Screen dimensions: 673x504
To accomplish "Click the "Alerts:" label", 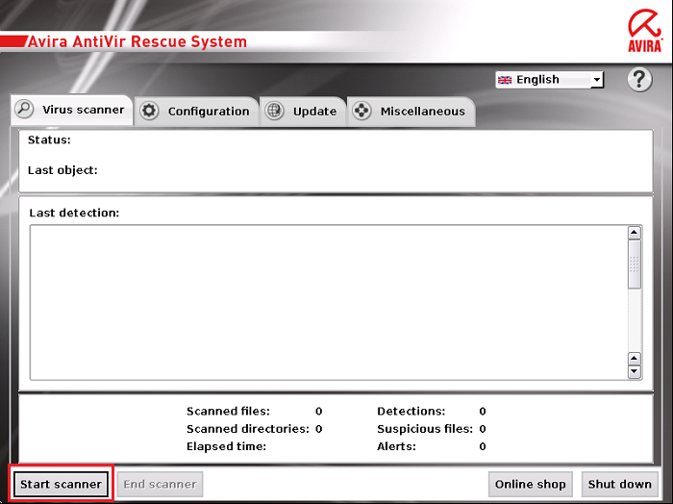I will [x=396, y=446].
